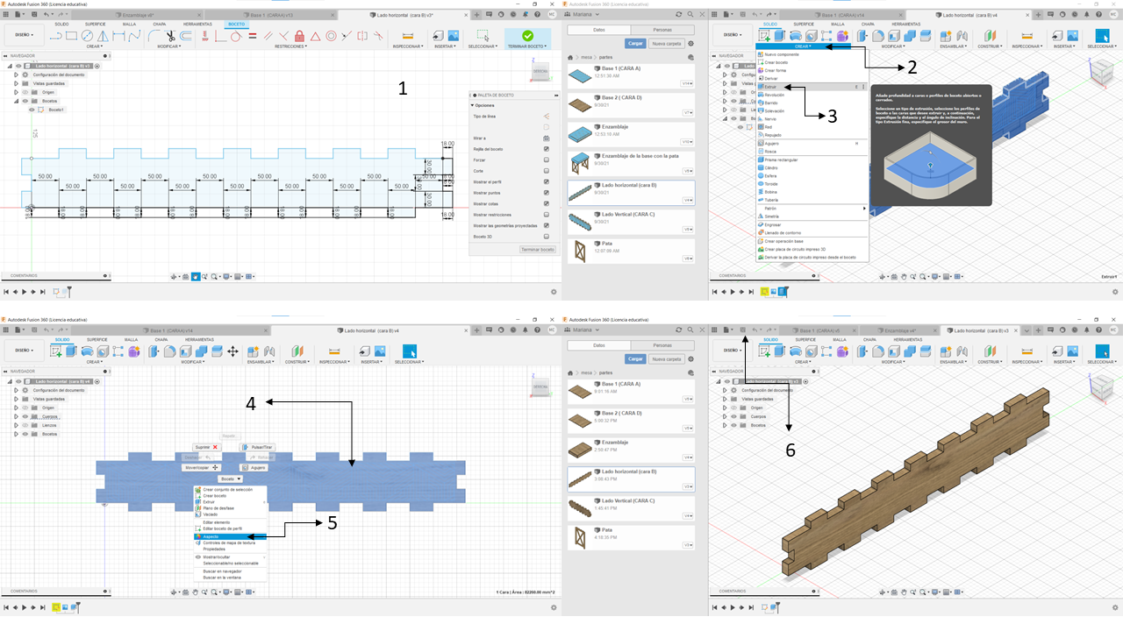The width and height of the screenshot is (1123, 631).
Task: Click the Move/Copy cross-arrows icon in bottom-left toolbar
Action: tap(232, 351)
